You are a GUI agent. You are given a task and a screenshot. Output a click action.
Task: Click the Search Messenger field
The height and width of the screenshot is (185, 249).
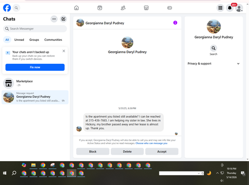pyautogui.click(x=35, y=29)
